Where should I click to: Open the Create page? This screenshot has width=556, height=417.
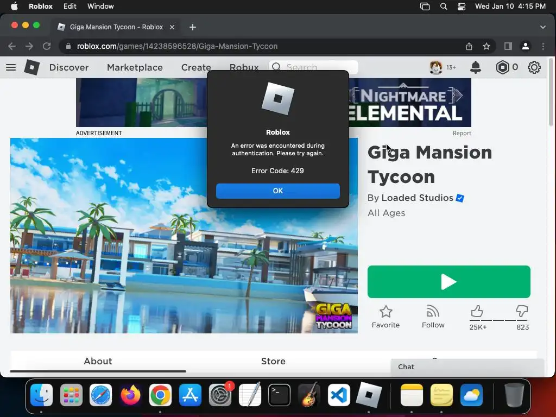point(196,67)
